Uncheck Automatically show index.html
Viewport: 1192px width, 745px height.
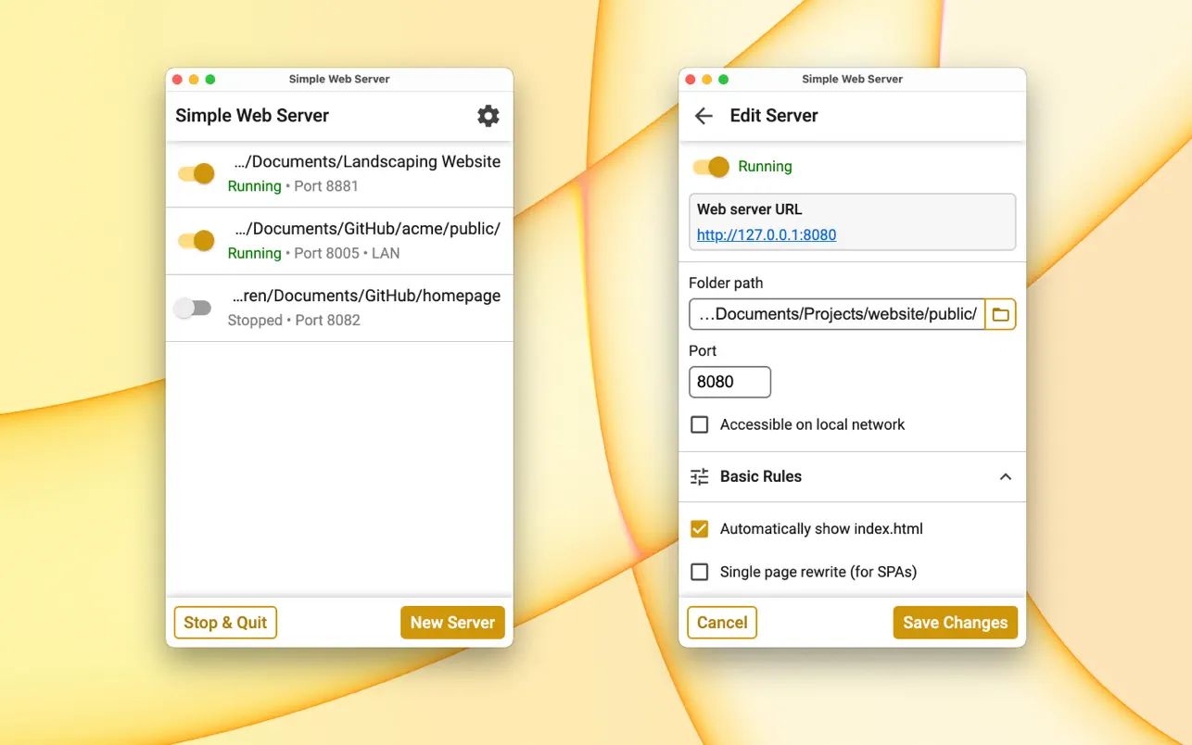pyautogui.click(x=700, y=528)
